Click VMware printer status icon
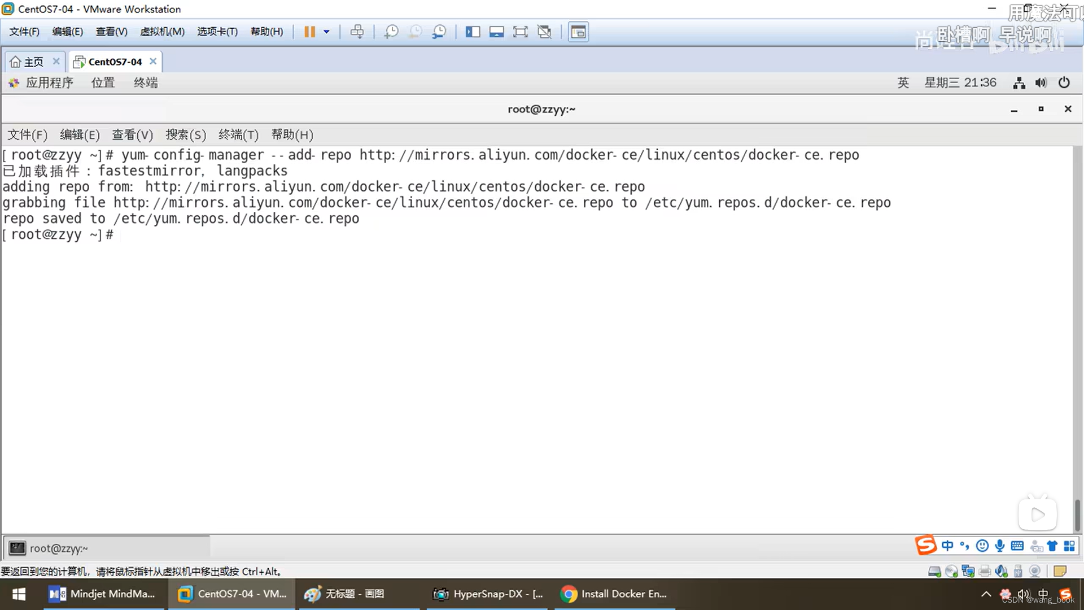Screen dimensions: 1084x610 pyautogui.click(x=985, y=572)
